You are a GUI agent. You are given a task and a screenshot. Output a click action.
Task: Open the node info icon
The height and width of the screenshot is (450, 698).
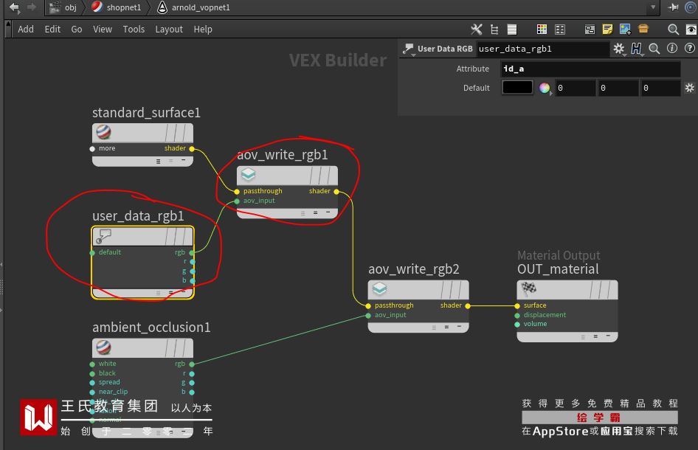click(671, 49)
